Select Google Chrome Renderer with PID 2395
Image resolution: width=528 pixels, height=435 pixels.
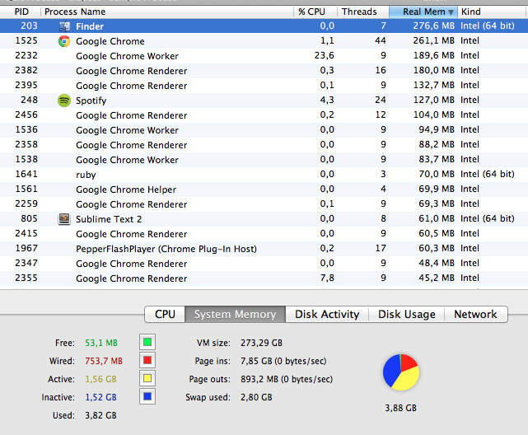[x=264, y=86]
